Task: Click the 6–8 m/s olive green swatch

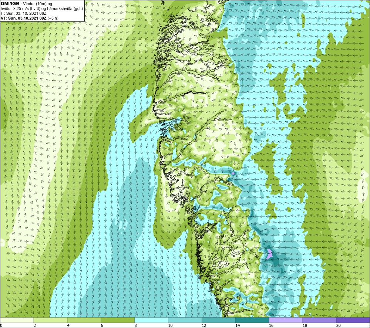Action: pos(118,320)
